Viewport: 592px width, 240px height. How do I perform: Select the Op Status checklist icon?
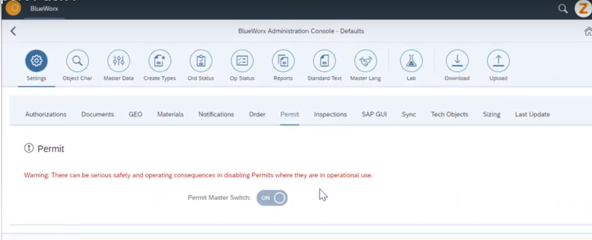pos(242,61)
